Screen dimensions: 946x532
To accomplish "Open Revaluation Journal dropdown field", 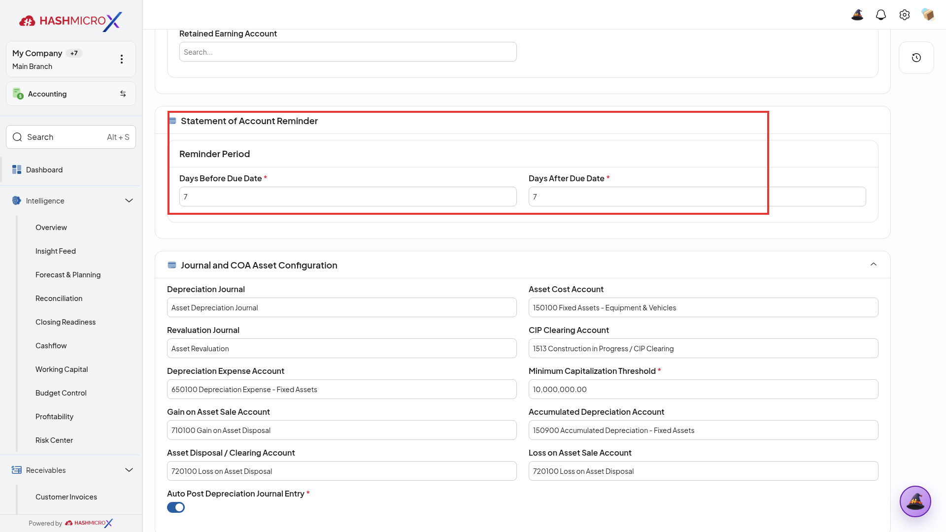I will tap(342, 348).
